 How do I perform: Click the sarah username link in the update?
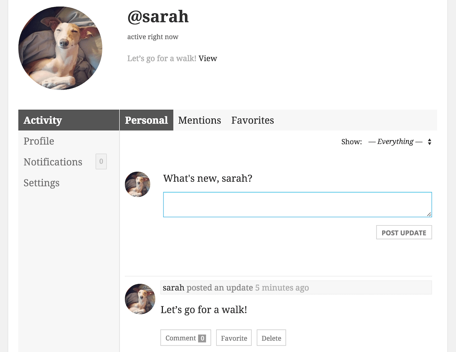pyautogui.click(x=173, y=288)
